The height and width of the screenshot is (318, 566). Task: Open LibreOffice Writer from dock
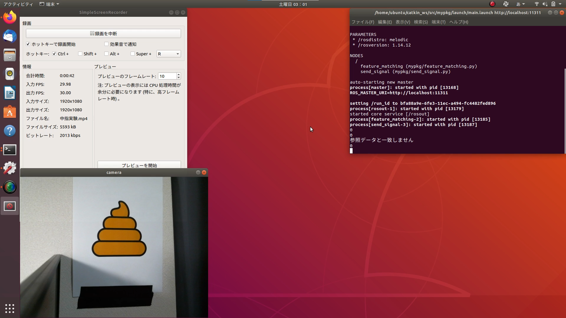[10, 93]
